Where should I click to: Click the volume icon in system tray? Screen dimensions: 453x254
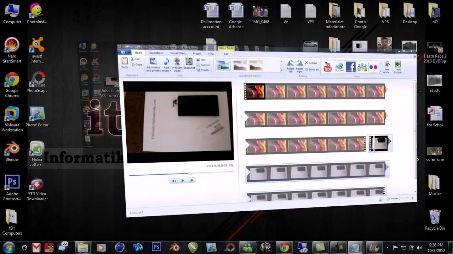[419, 247]
